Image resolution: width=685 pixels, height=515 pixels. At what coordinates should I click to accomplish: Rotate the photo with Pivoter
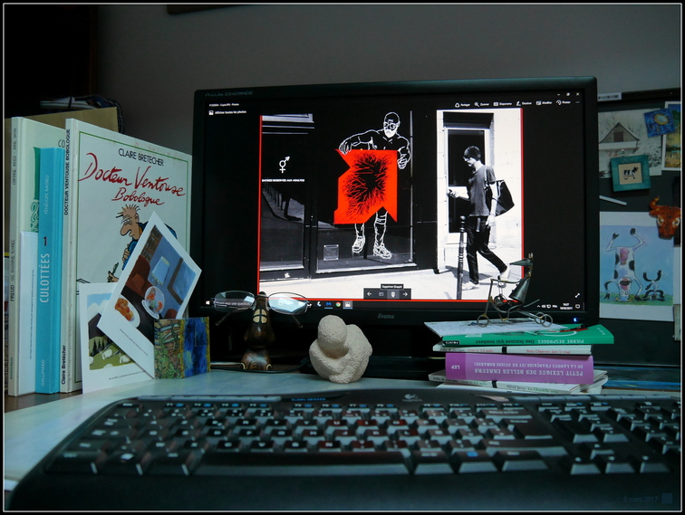[x=562, y=102]
